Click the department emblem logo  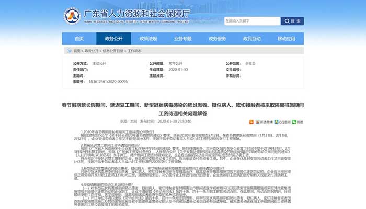[72, 16]
